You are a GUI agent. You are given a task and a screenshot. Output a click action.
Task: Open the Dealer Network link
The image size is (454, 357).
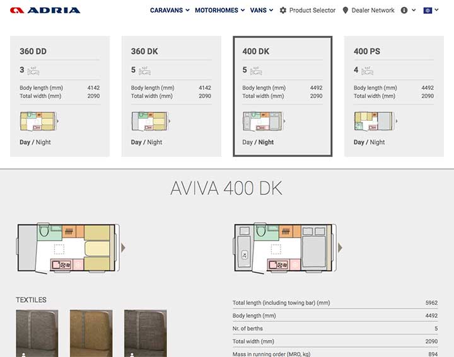[x=373, y=11]
